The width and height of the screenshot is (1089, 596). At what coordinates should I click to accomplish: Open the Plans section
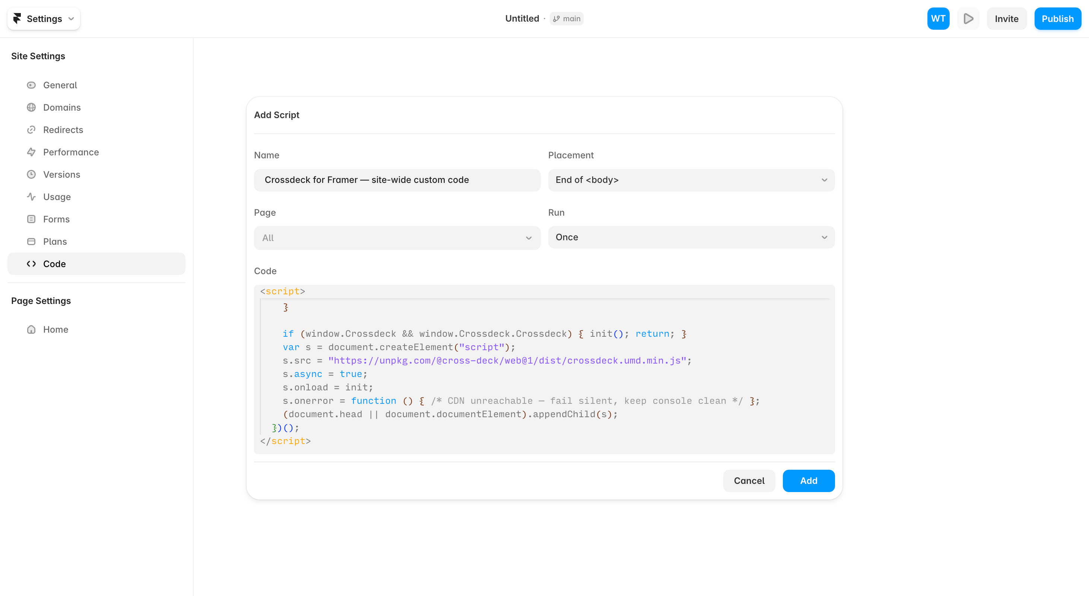coord(96,241)
